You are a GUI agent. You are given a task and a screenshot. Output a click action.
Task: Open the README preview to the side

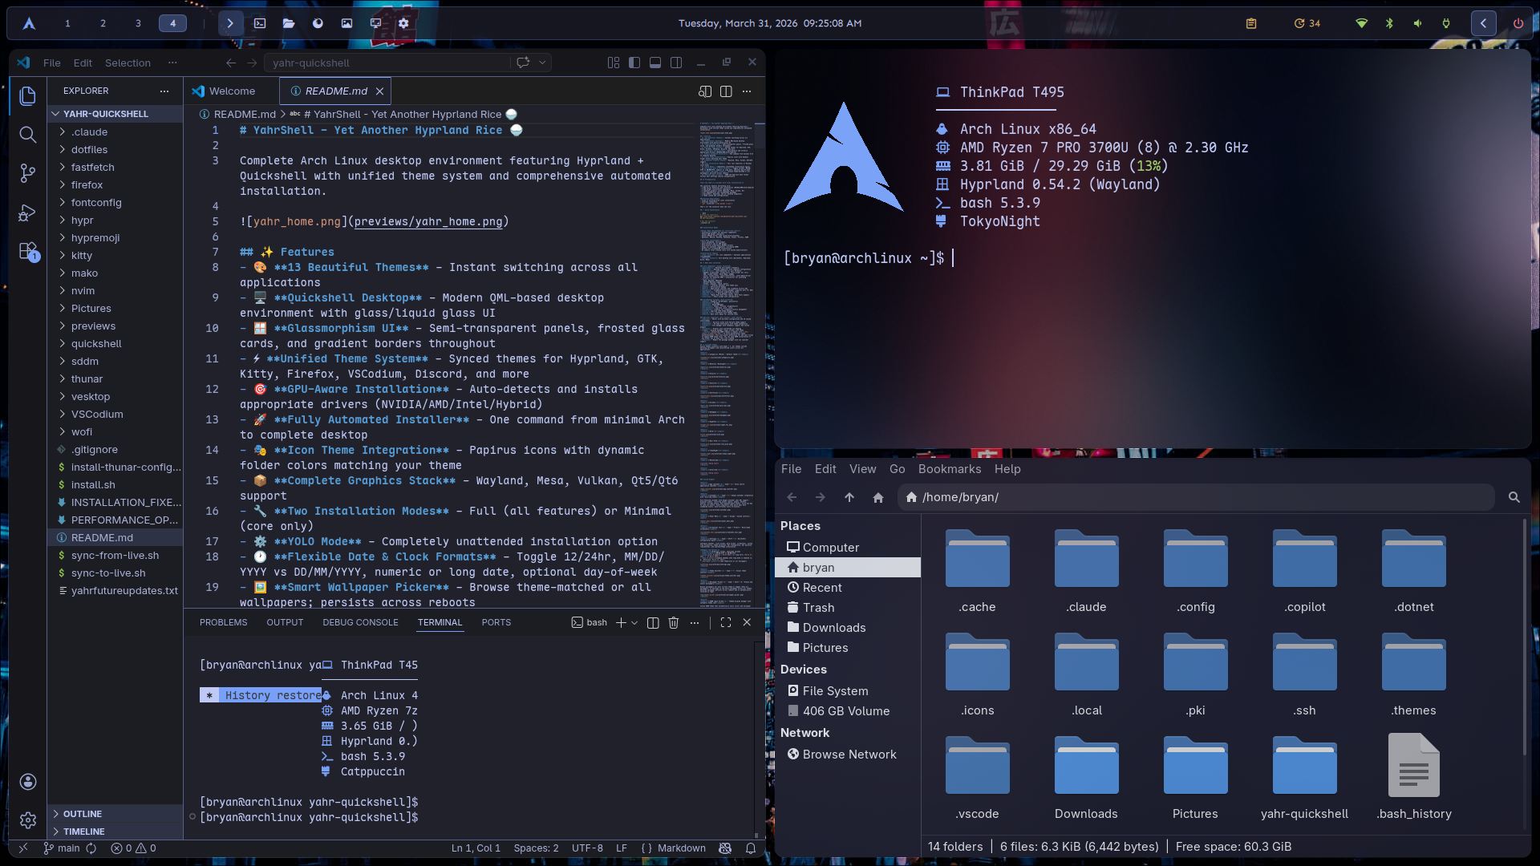tap(705, 91)
